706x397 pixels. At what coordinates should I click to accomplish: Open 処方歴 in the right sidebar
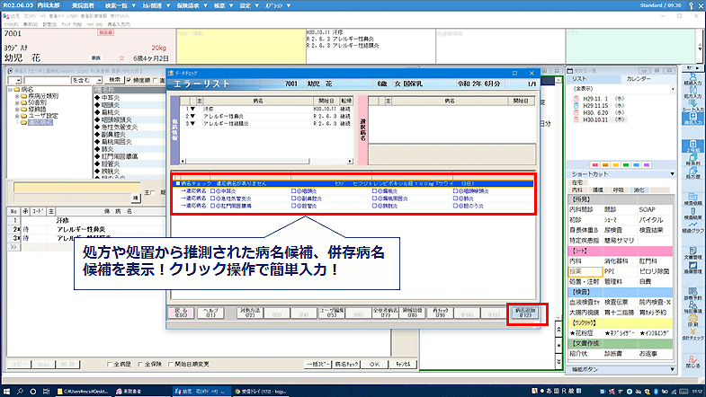tap(691, 172)
